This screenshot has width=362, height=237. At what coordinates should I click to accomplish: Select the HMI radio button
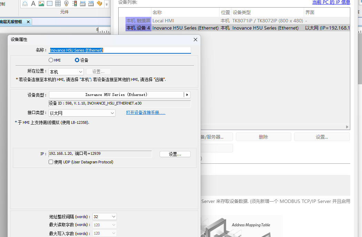tap(51, 60)
